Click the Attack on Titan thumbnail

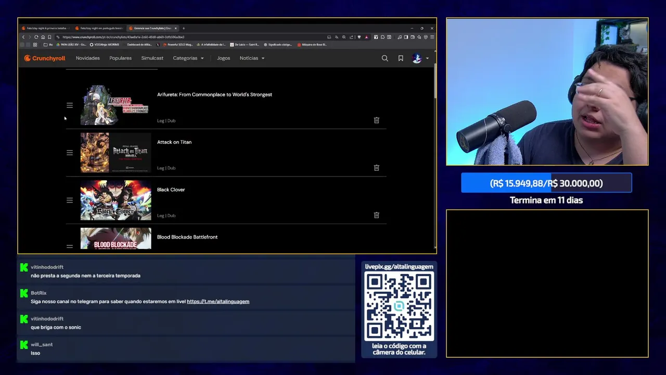point(116,153)
